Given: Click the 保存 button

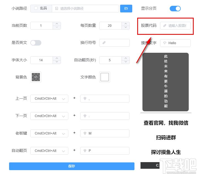Looking at the screenshot, I should pyautogui.click(x=72, y=166).
